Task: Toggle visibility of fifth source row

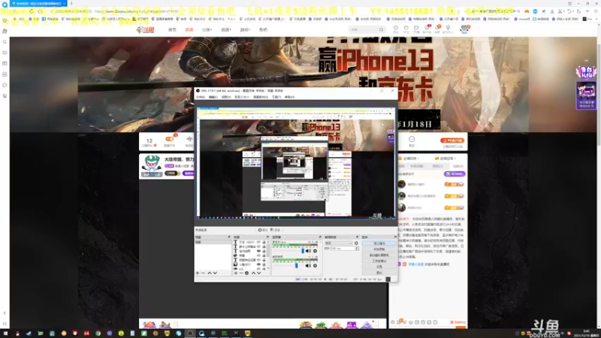Action: 258,260
